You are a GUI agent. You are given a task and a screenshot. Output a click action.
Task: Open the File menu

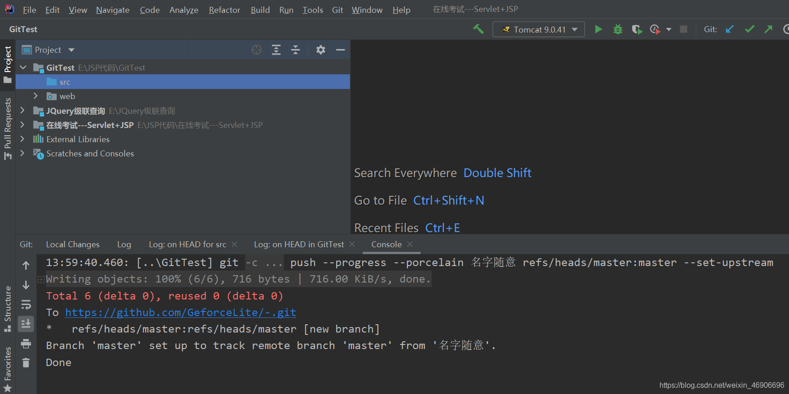(29, 10)
